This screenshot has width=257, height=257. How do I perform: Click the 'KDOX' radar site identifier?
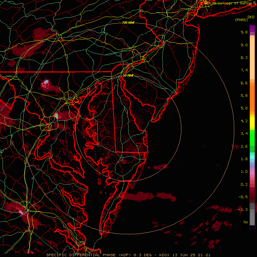[164, 255]
